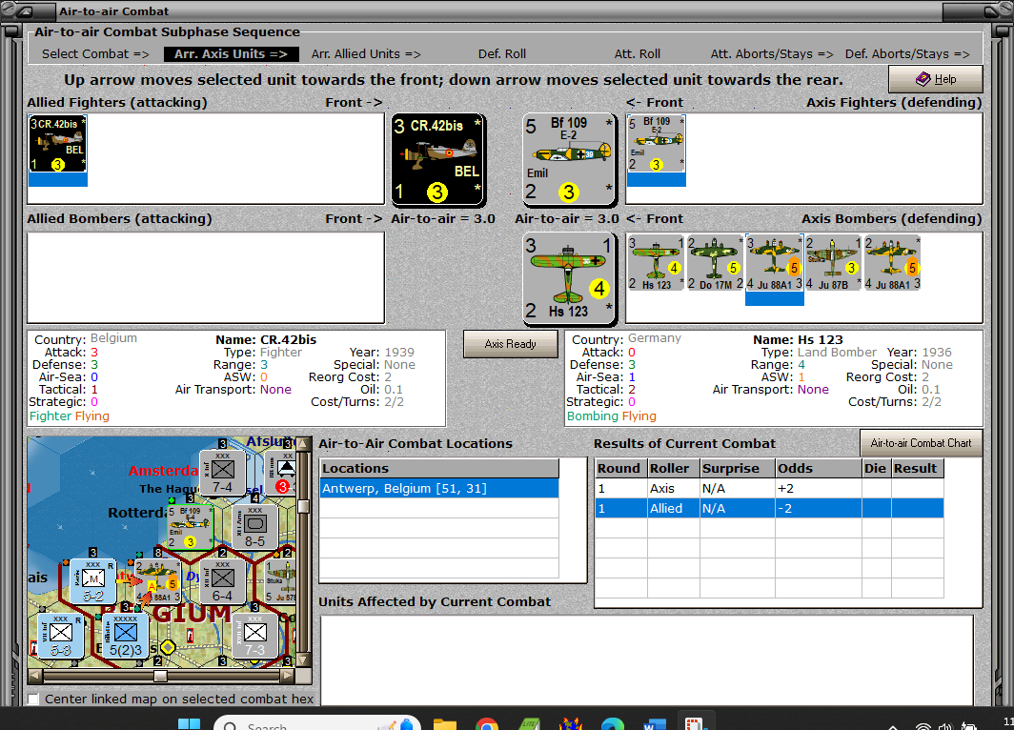Click the Att. Aborts/Stays subphase step
Screen dimensions: 1014x730
[772, 54]
